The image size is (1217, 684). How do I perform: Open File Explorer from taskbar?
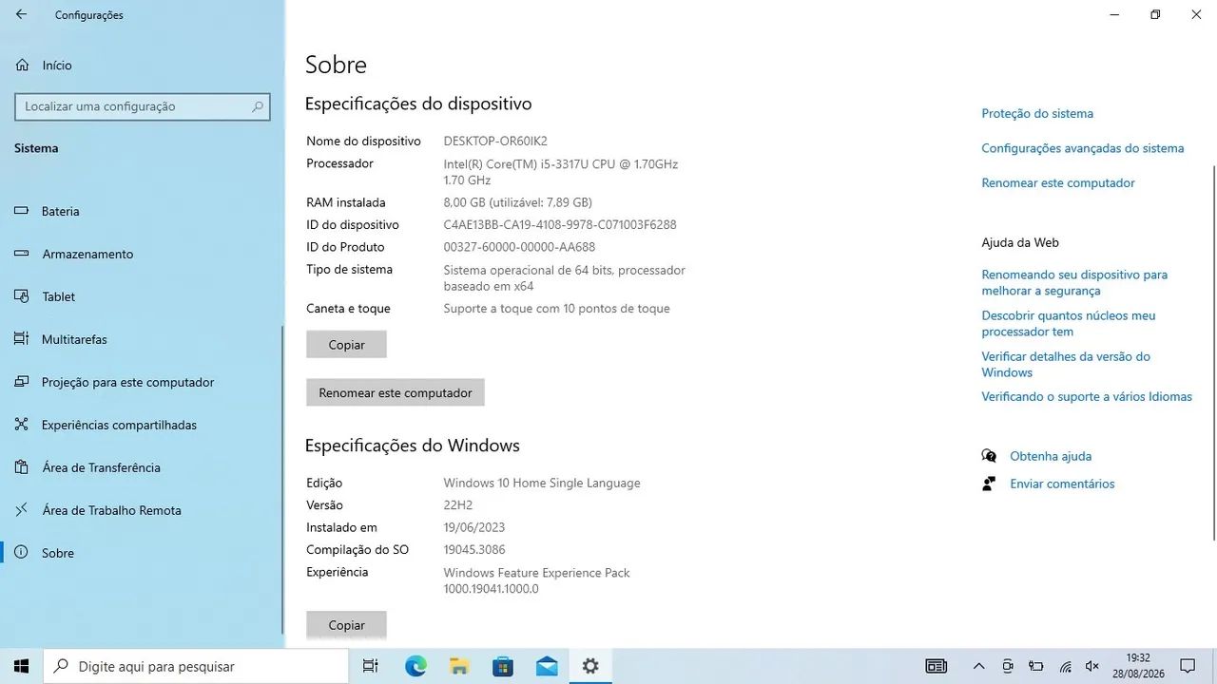459,666
